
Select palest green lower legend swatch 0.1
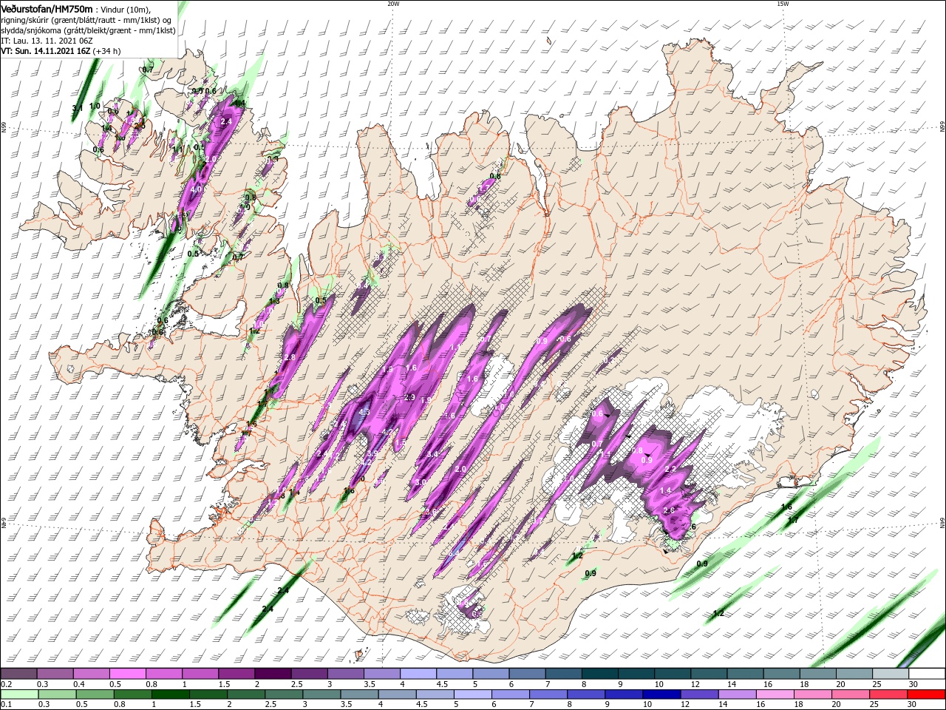tap(18, 694)
